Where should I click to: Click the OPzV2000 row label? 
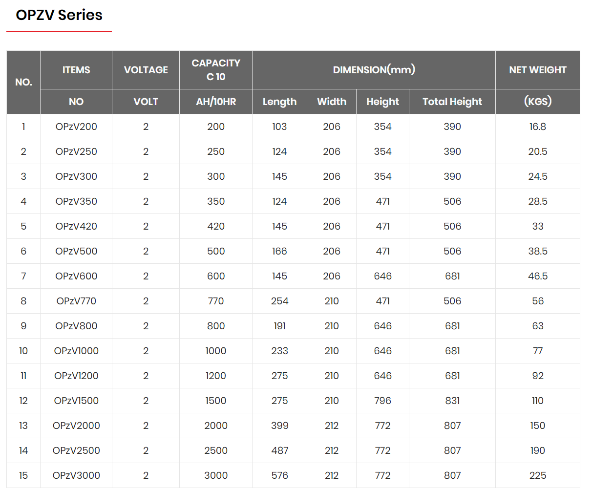click(76, 426)
